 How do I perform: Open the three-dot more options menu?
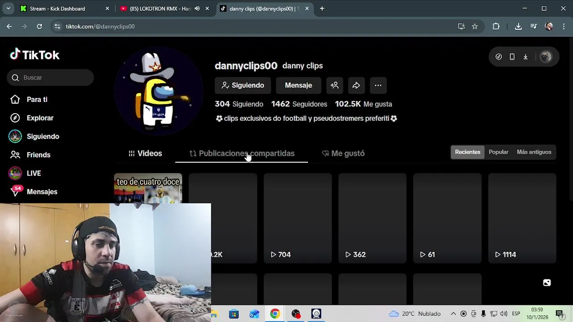(x=378, y=85)
